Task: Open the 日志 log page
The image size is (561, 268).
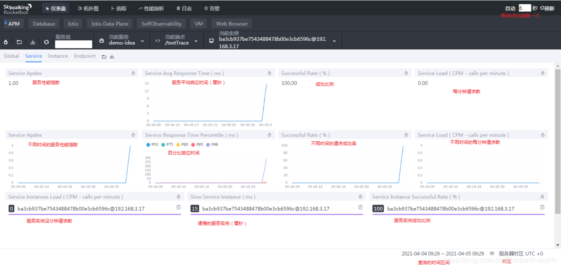Action: pos(185,8)
